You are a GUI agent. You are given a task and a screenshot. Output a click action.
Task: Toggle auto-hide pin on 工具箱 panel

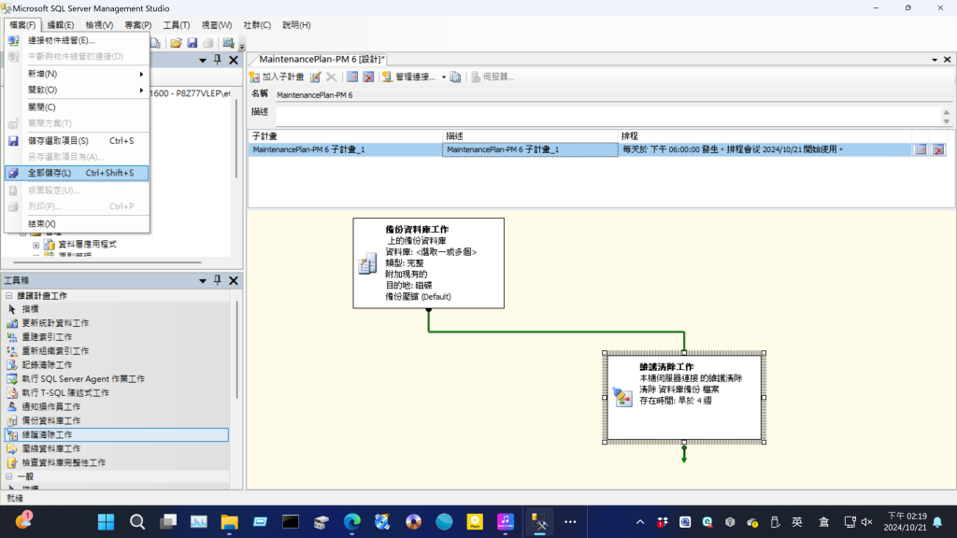pos(218,281)
